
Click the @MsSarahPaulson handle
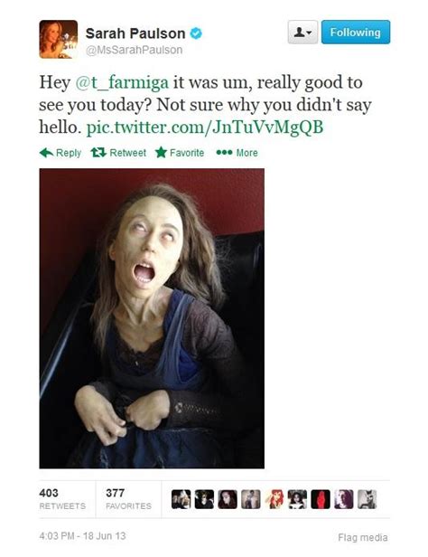[x=134, y=50]
